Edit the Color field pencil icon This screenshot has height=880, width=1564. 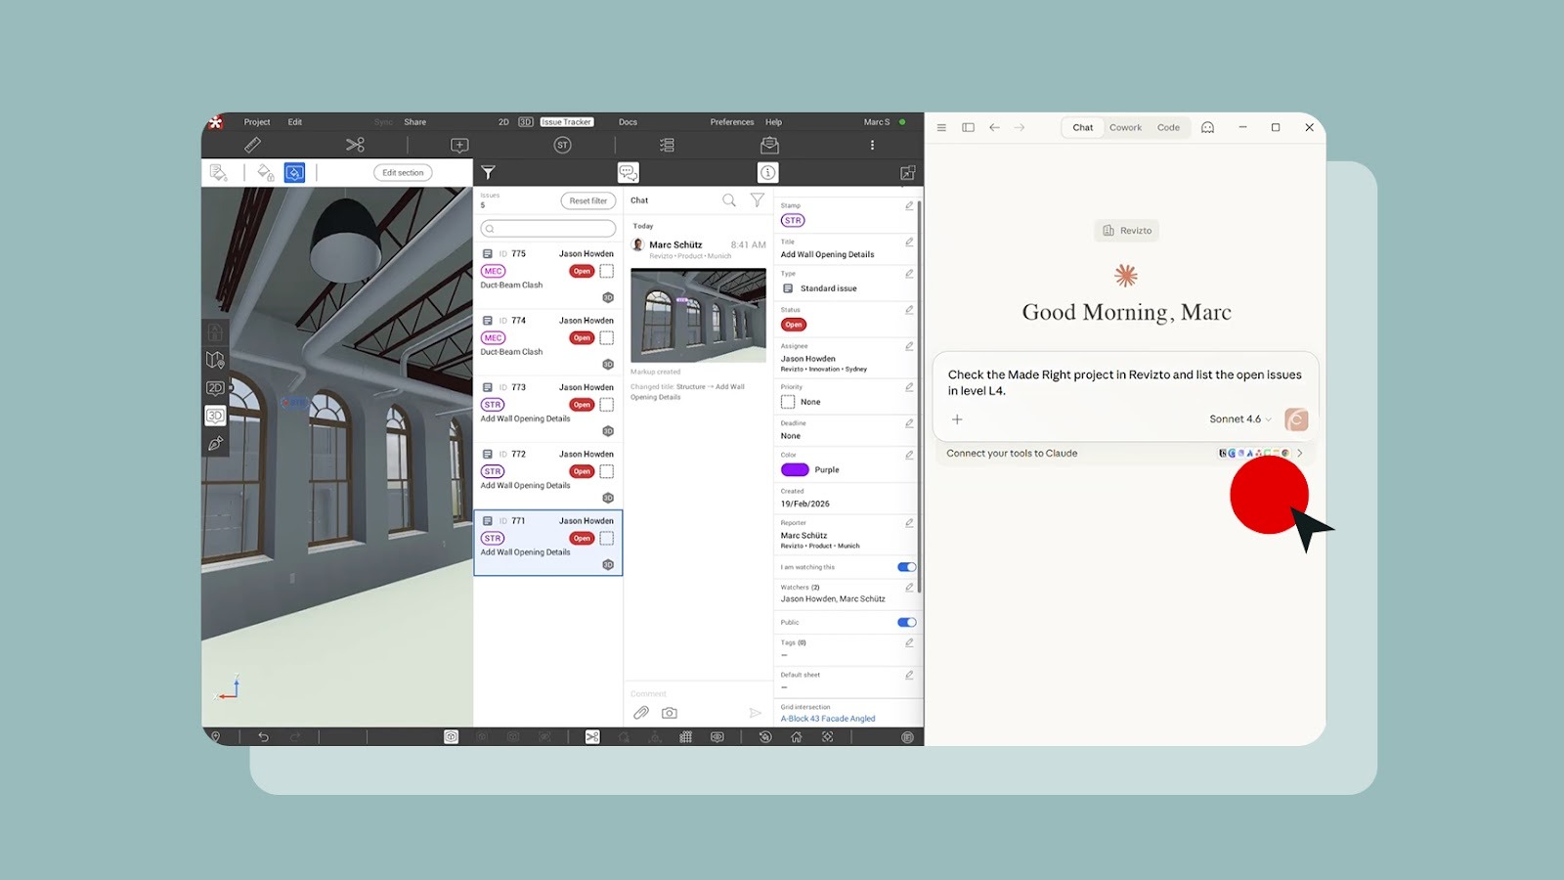pyautogui.click(x=909, y=455)
